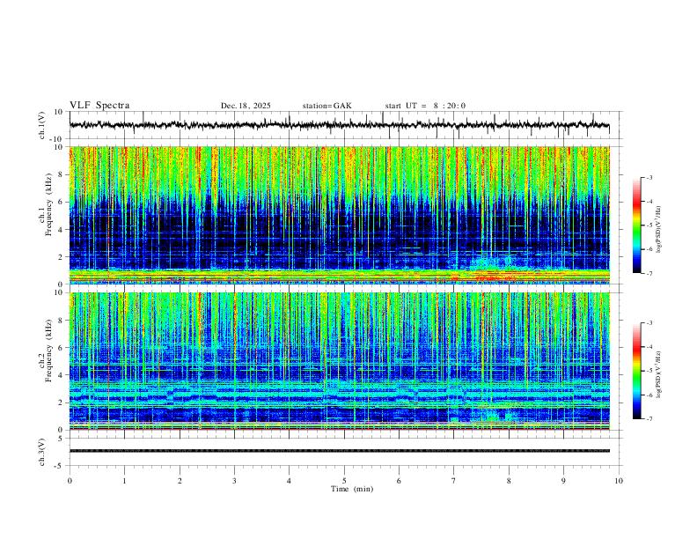
Task: Click the 'ch.1(V)' waveform axis label
Action: coord(42,125)
